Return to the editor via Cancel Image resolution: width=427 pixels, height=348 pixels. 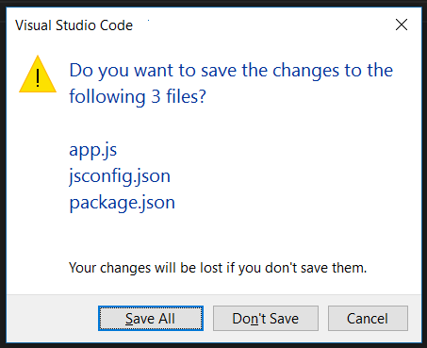368,318
